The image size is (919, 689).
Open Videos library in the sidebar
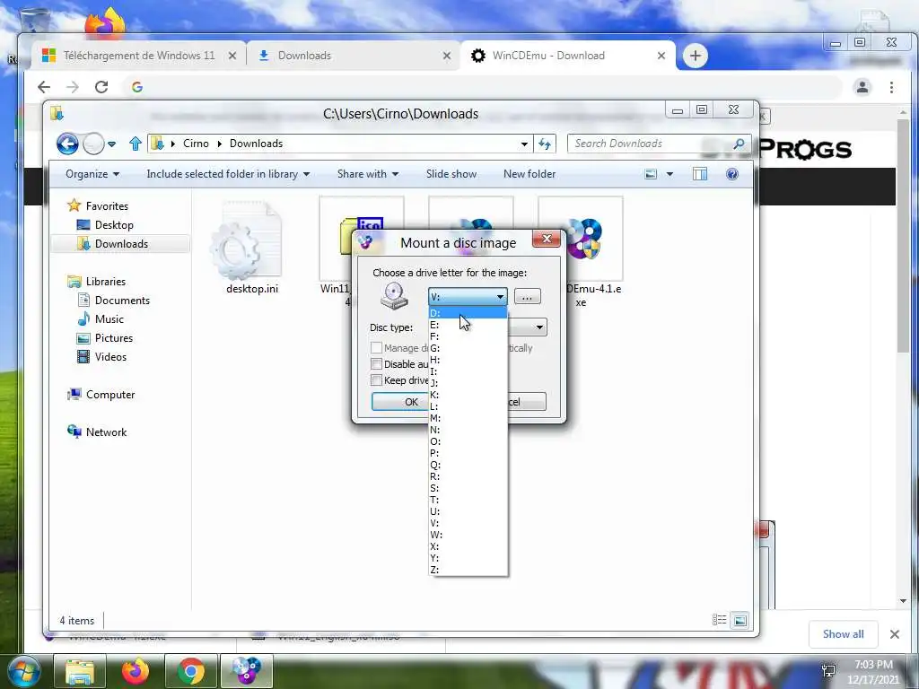click(x=110, y=357)
